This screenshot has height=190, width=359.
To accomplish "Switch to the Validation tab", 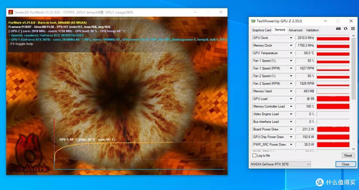I will [312, 30].
